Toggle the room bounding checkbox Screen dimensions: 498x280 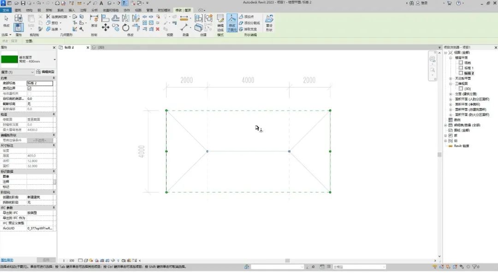click(30, 88)
